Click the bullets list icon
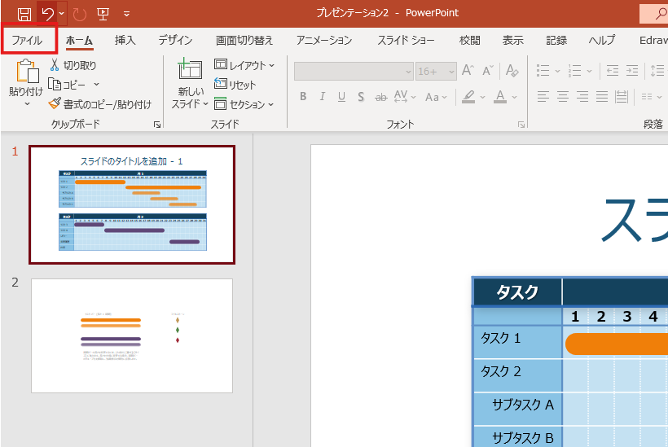 [543, 71]
